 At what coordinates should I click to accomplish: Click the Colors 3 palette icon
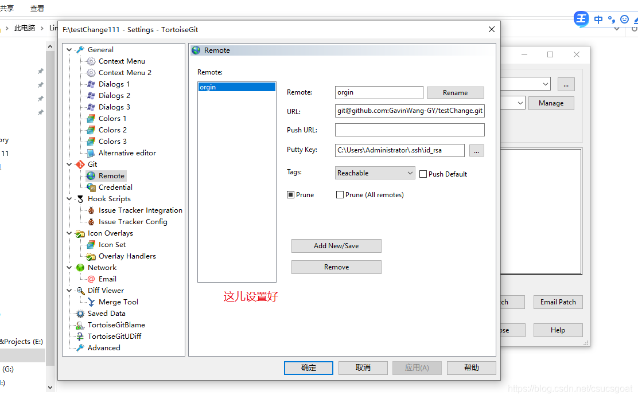coord(91,142)
